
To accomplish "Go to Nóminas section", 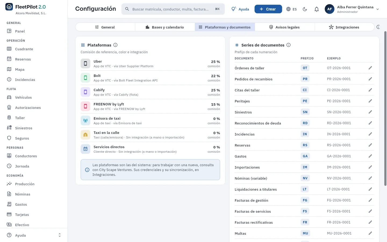I will 34,194.
